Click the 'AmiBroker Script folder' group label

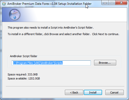[x=24, y=56]
